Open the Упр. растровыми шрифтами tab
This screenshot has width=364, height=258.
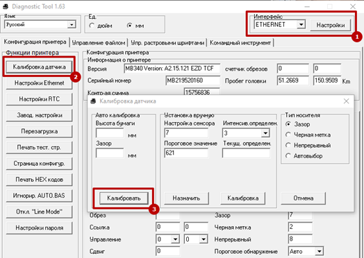[167, 43]
